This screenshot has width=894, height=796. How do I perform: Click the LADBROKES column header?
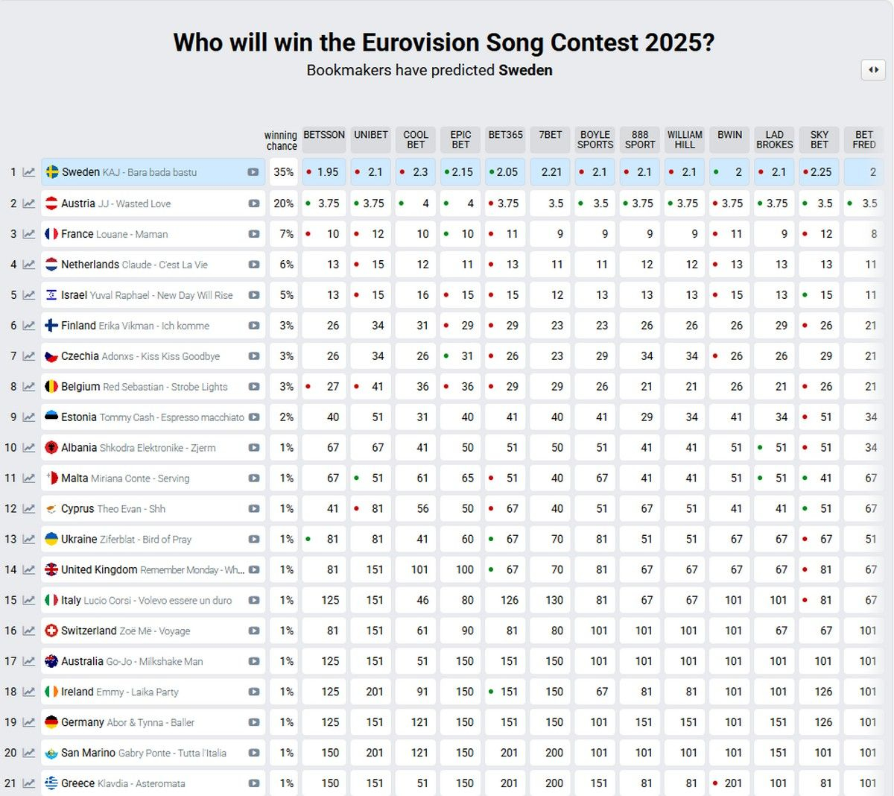point(775,140)
